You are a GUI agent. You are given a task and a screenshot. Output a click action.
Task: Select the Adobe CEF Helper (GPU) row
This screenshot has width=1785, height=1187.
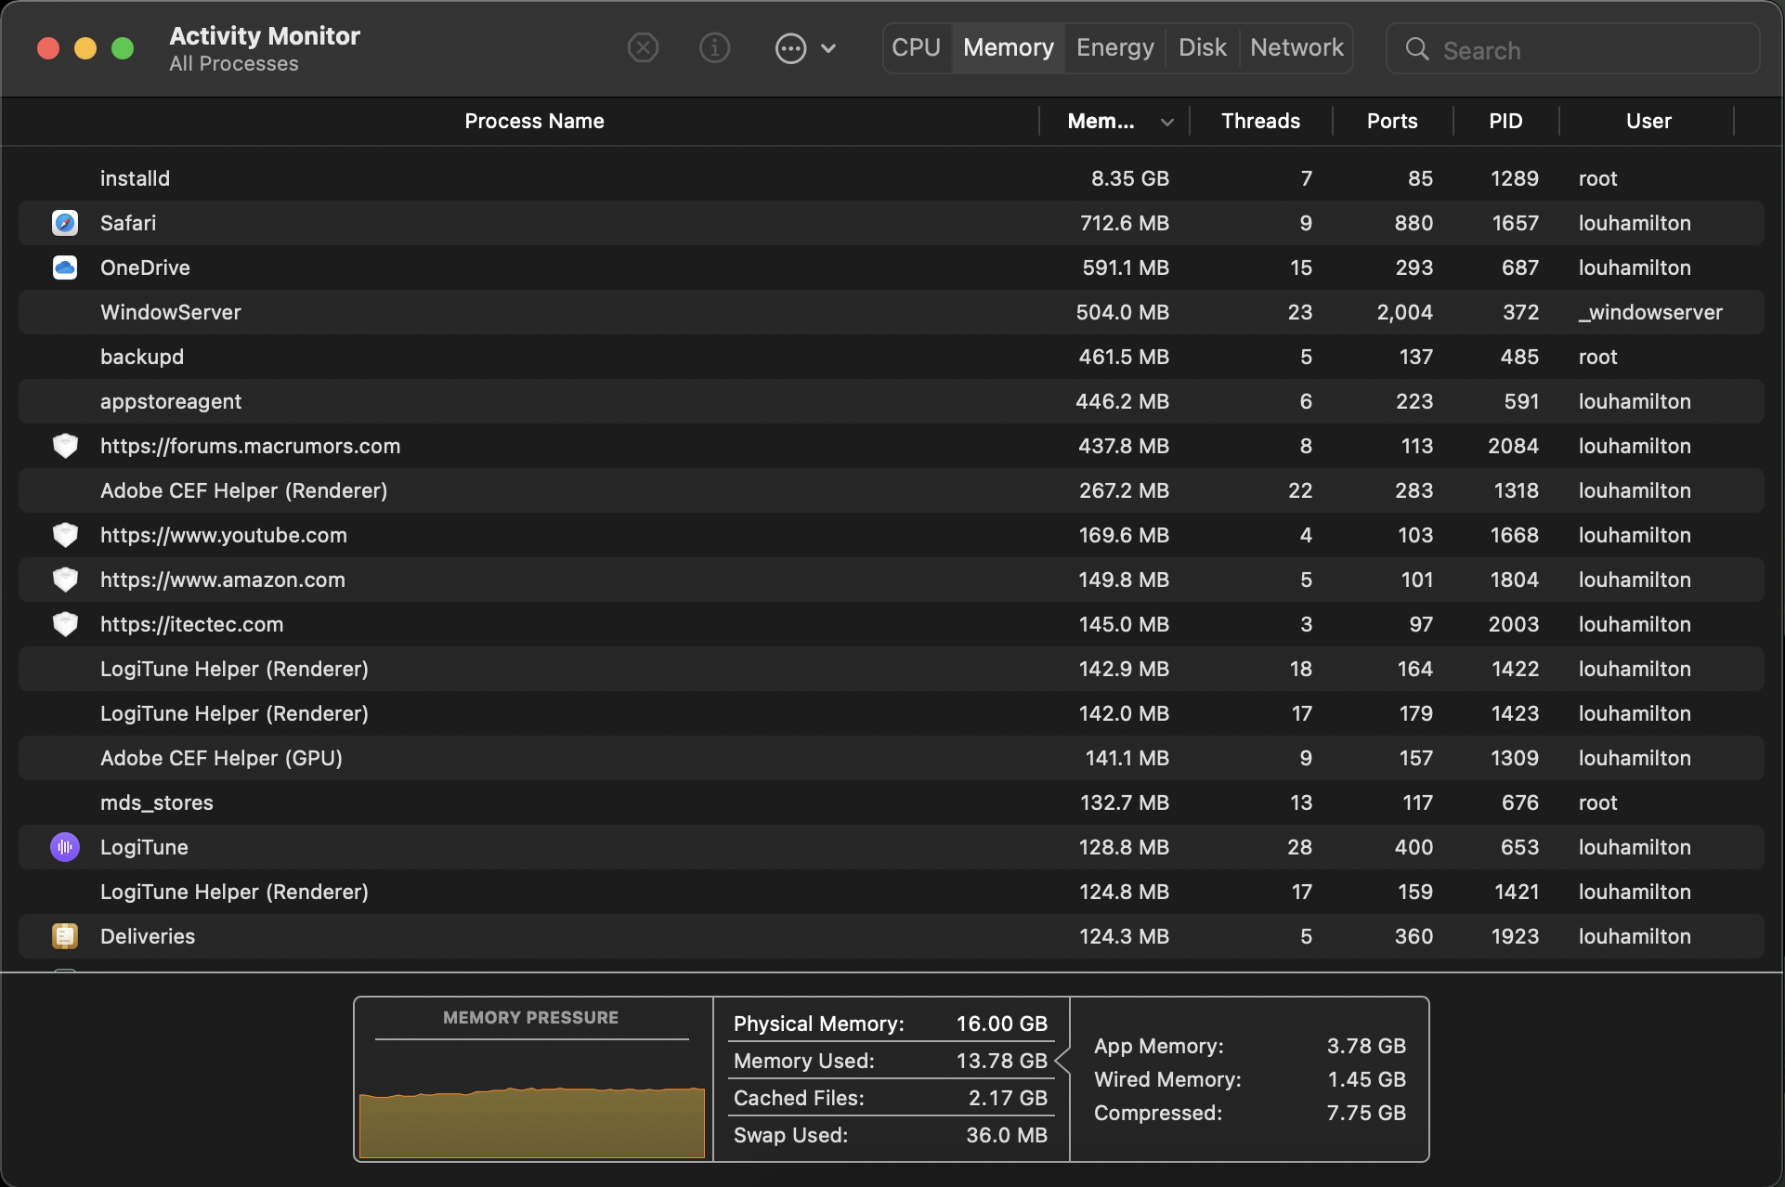point(892,758)
